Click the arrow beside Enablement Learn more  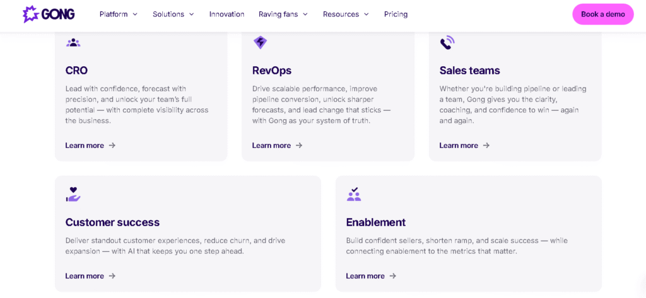pos(393,276)
